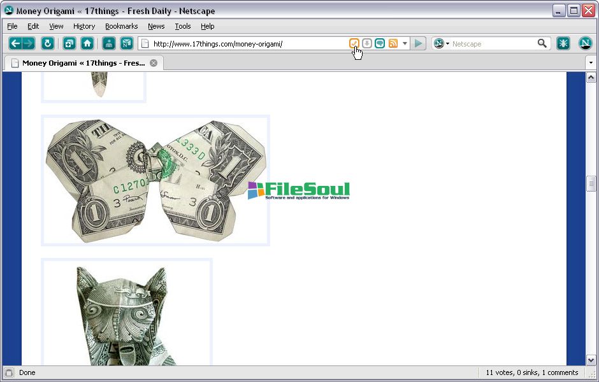The image size is (599, 382).
Task: Click the votes and comments status text
Action: coord(531,372)
